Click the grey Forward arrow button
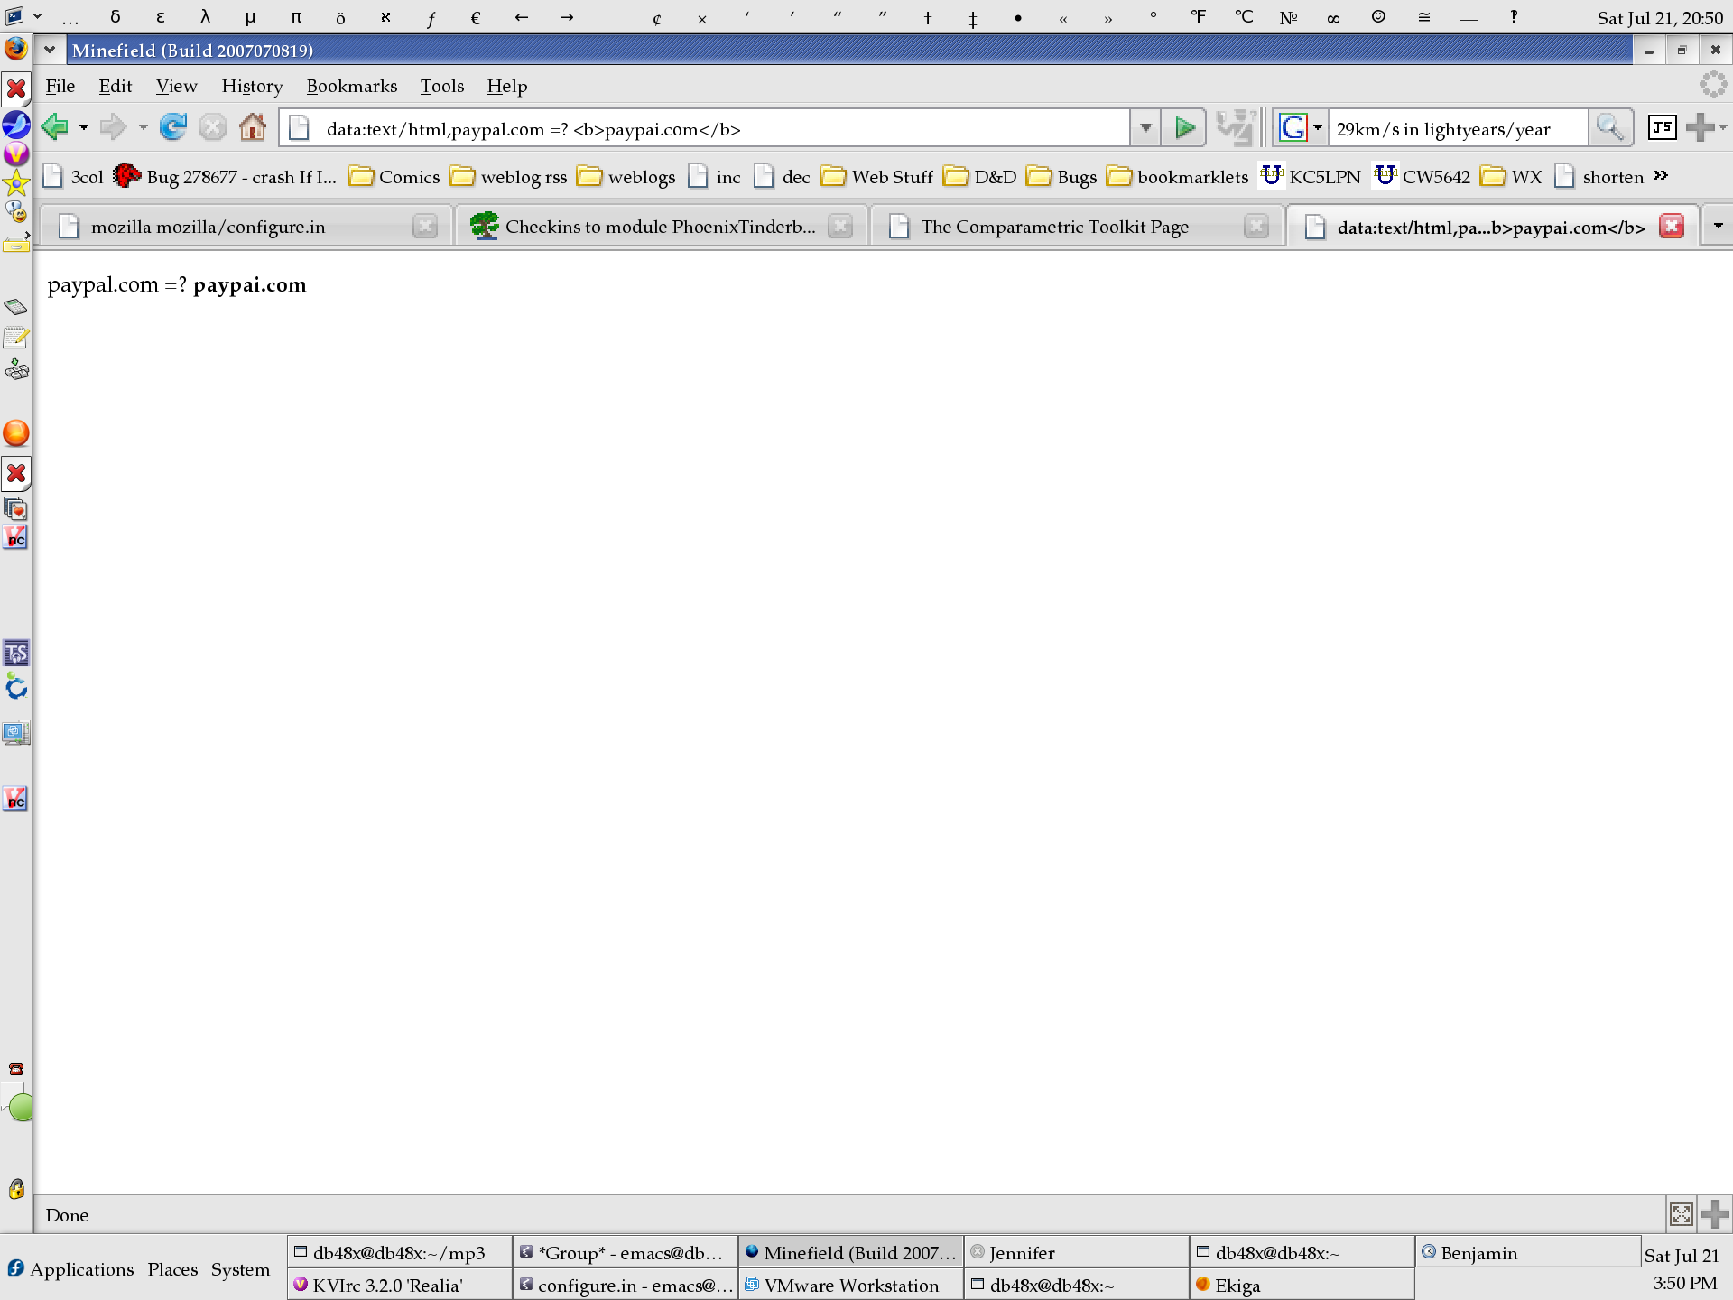The width and height of the screenshot is (1733, 1300). click(113, 128)
